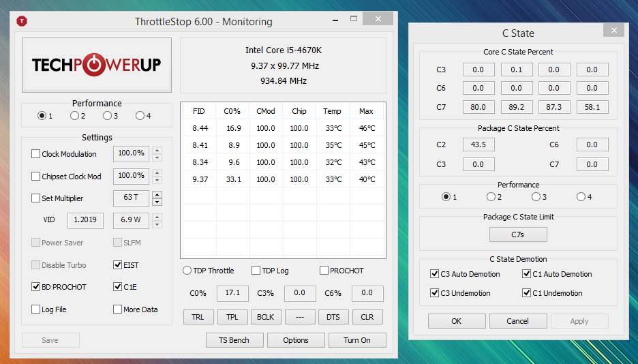Click the C0% column header
The width and height of the screenshot is (638, 364).
point(232,111)
